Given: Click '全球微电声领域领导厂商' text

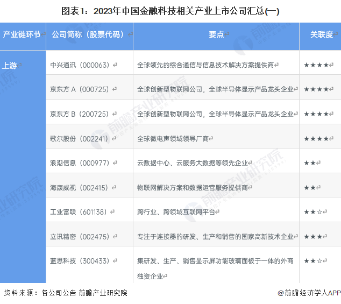Looking at the screenshot, I should coord(173,139).
